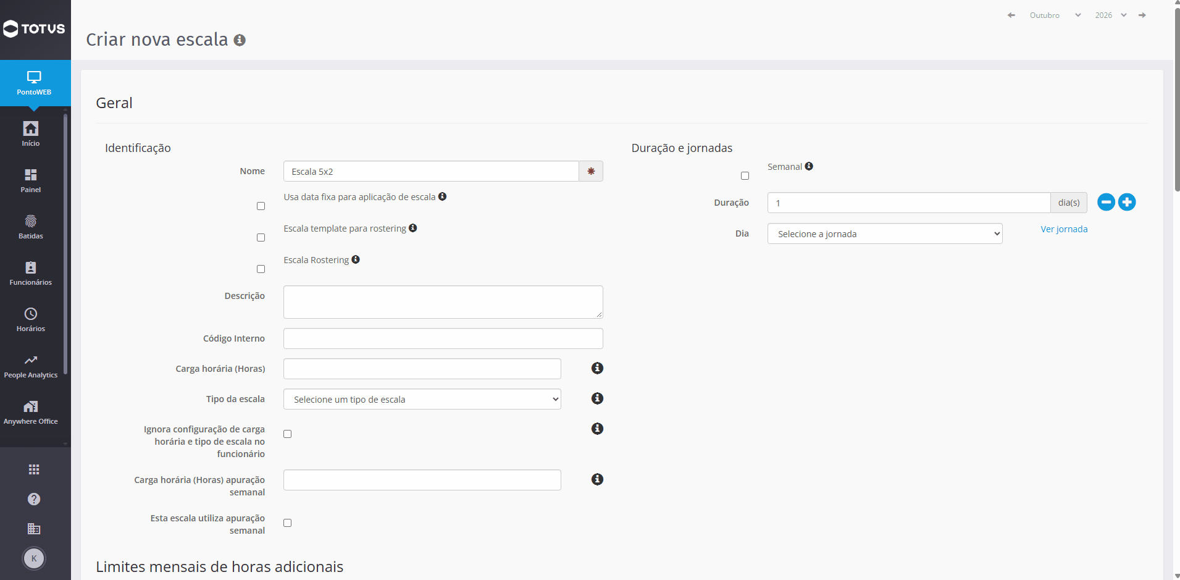Click the minus icon to decrease Duração
This screenshot has height=580, width=1180.
click(x=1106, y=202)
